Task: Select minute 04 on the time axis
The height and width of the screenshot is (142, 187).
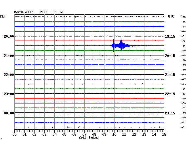Action: point(54,134)
